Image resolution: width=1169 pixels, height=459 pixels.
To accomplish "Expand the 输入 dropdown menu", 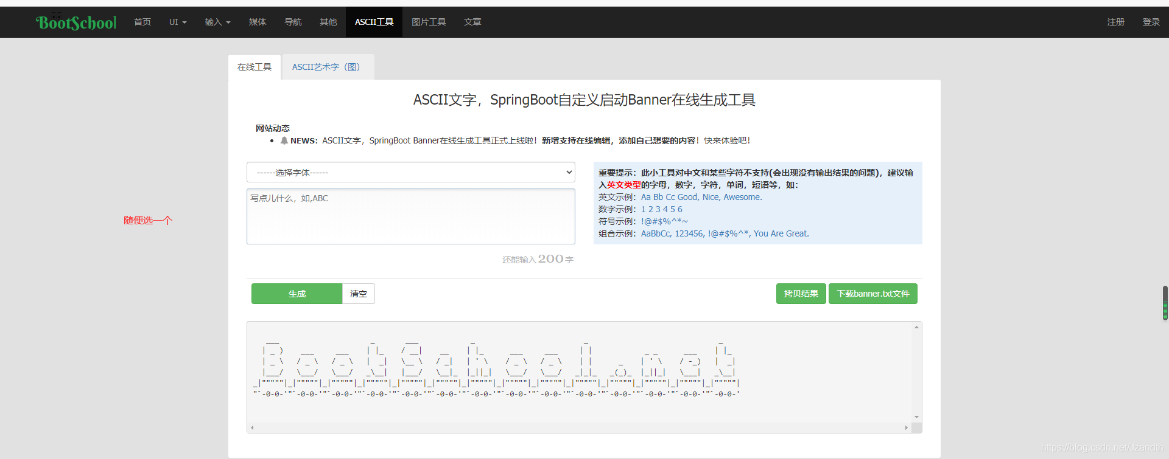I will pos(217,22).
